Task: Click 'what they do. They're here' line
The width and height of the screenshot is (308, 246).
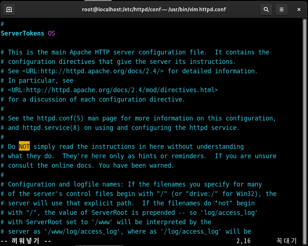Action: [x=139, y=156]
